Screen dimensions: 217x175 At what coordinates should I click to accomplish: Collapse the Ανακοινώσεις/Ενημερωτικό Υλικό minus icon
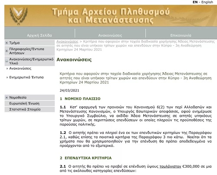7,61
